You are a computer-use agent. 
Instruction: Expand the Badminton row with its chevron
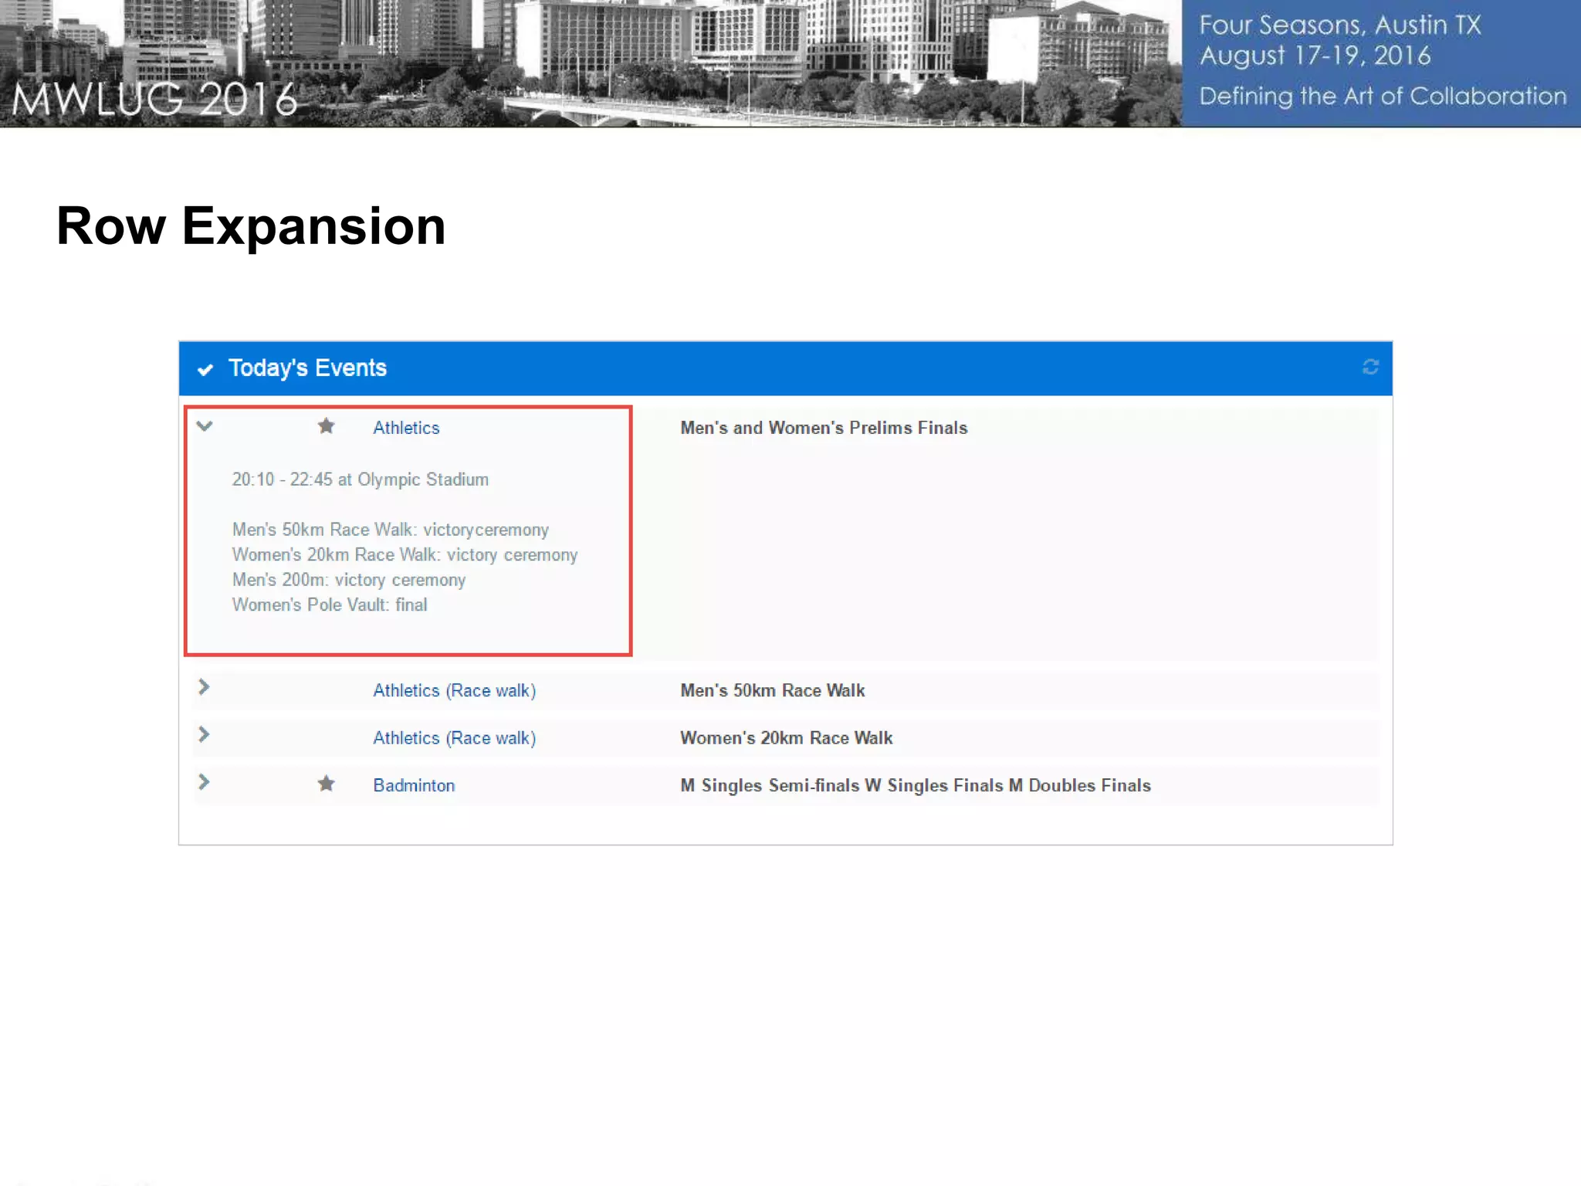[x=204, y=782]
